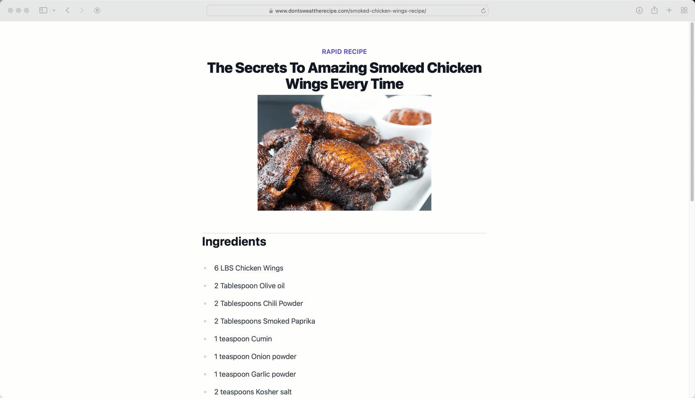Select the '6 LBS Chicken Wings' list item
This screenshot has height=398, width=695.
pos(249,268)
